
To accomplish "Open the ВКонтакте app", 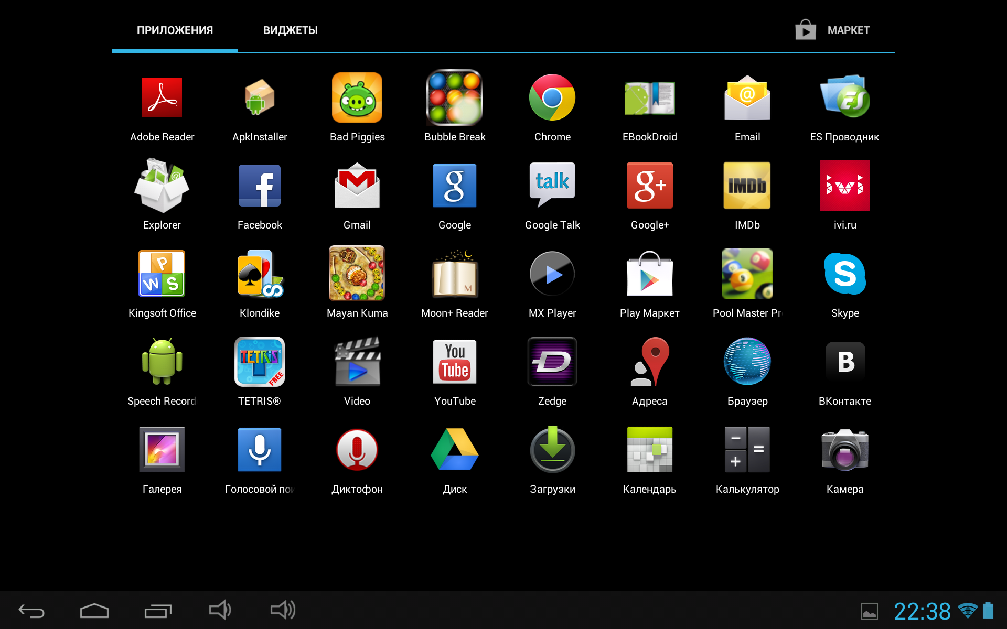I will pos(845,362).
